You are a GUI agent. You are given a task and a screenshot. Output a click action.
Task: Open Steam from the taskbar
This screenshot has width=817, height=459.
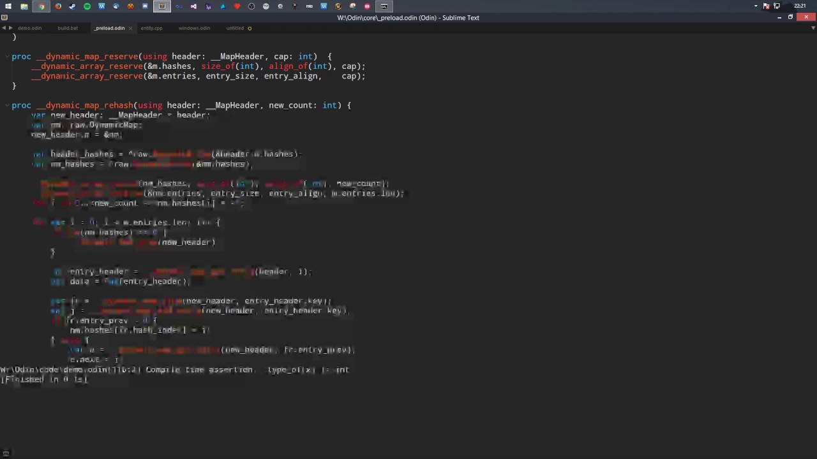coord(72,6)
